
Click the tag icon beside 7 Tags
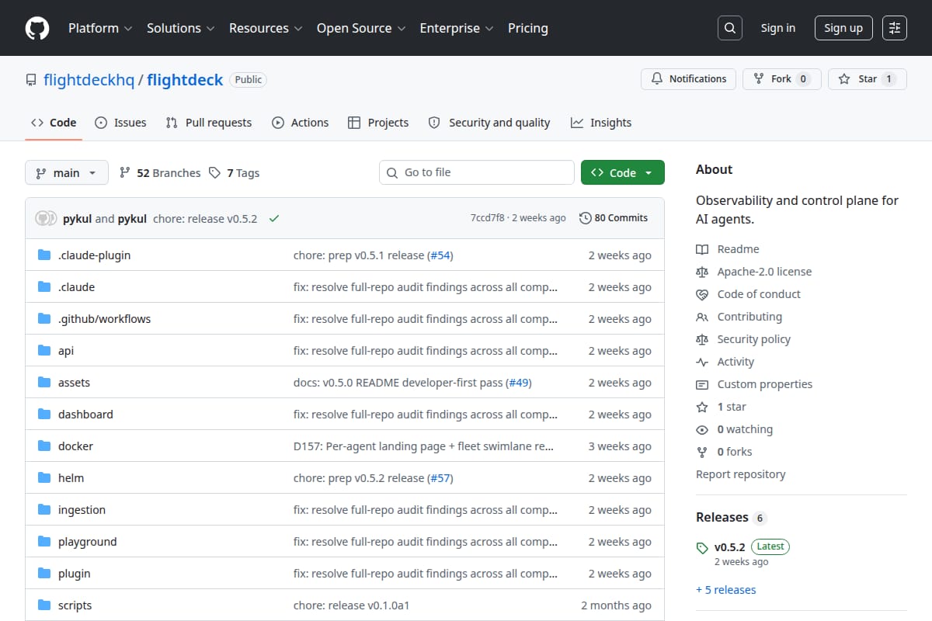(215, 173)
